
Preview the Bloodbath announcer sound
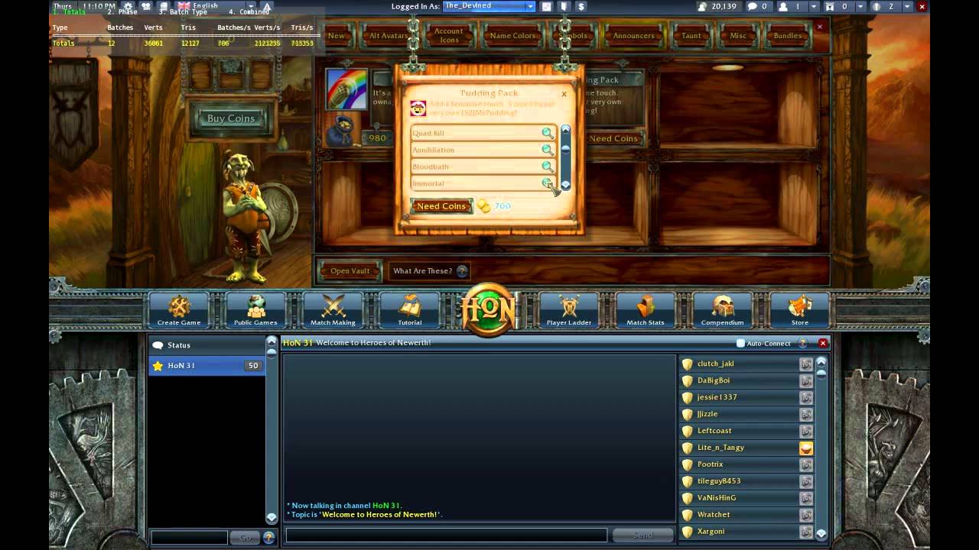point(547,167)
